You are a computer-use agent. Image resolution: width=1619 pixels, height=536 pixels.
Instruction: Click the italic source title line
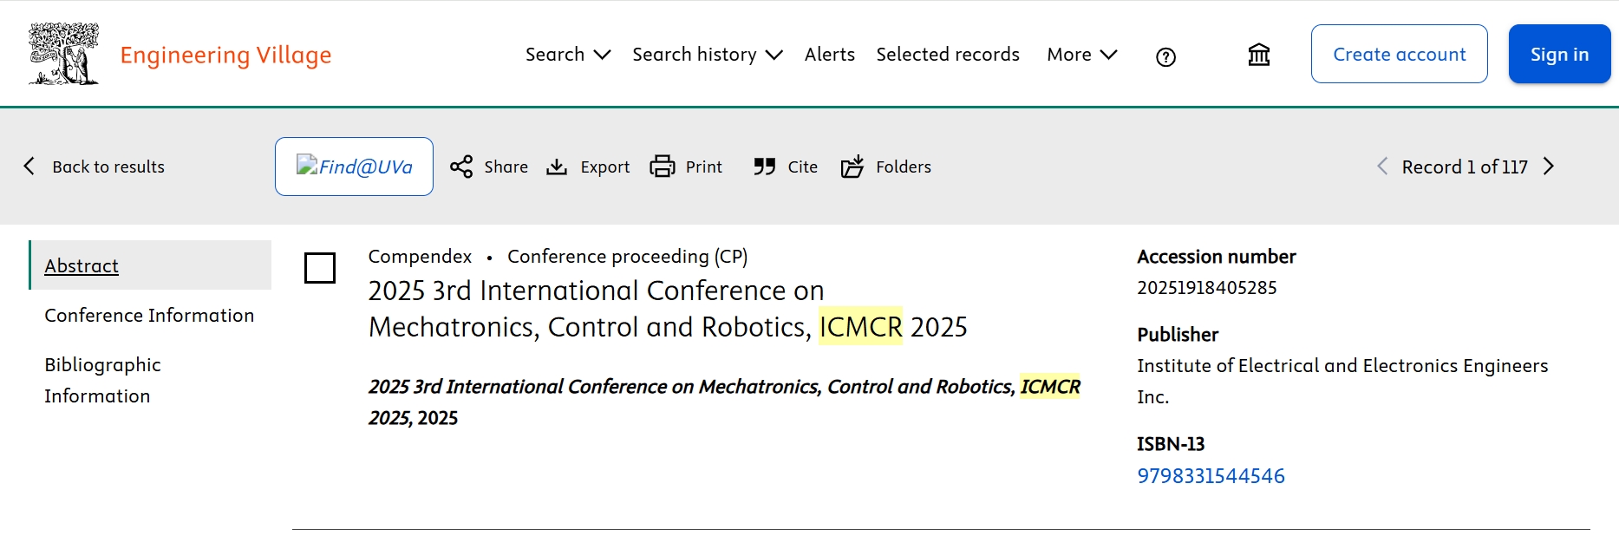(x=724, y=402)
